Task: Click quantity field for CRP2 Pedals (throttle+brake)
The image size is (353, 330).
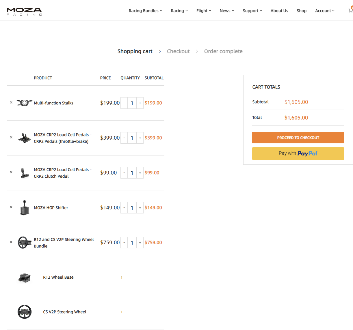Action: coord(132,138)
